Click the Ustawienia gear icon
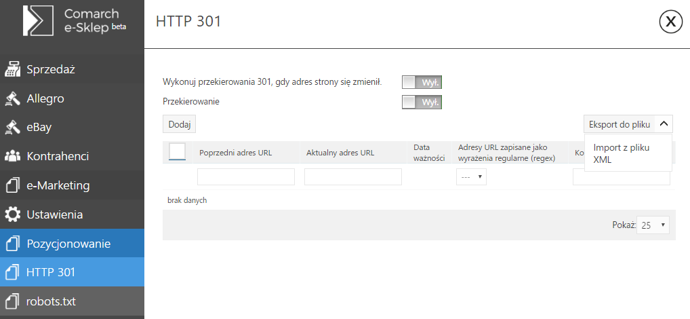 [x=12, y=214]
